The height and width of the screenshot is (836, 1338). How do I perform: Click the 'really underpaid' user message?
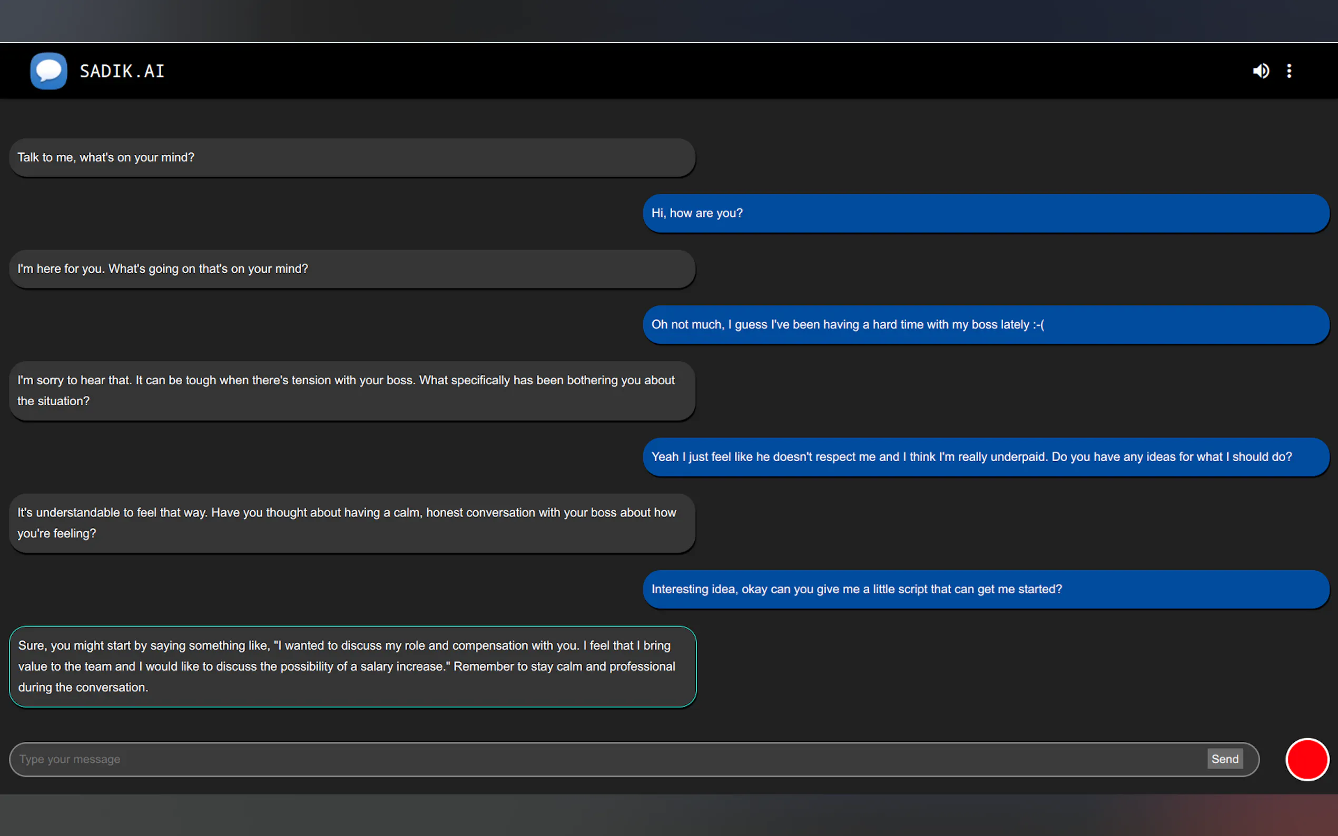pyautogui.click(x=985, y=457)
